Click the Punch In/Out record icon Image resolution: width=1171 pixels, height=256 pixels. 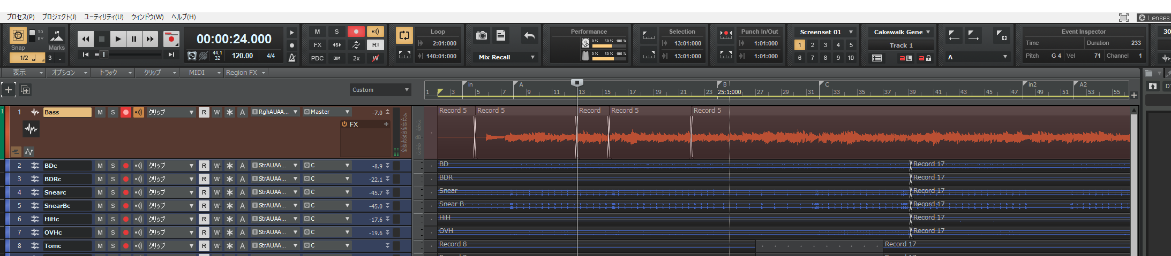click(x=726, y=35)
